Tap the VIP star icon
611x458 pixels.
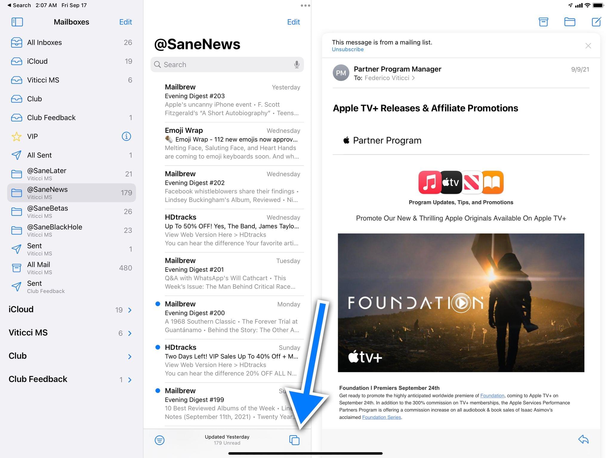(16, 136)
